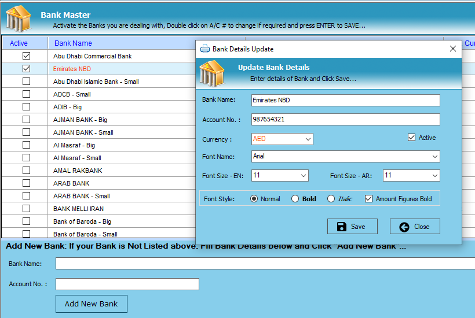475x318 pixels.
Task: Select the Abu Dhabi Commercial Bank row
Action: coord(93,56)
